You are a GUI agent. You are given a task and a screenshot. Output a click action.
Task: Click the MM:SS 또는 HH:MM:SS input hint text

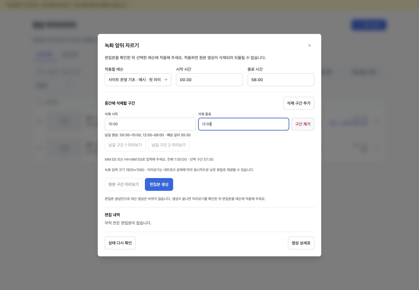159,159
